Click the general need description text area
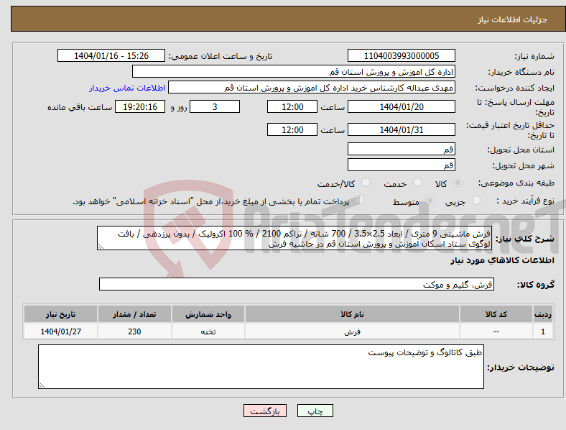The width and height of the screenshot is (566, 430). (294, 238)
